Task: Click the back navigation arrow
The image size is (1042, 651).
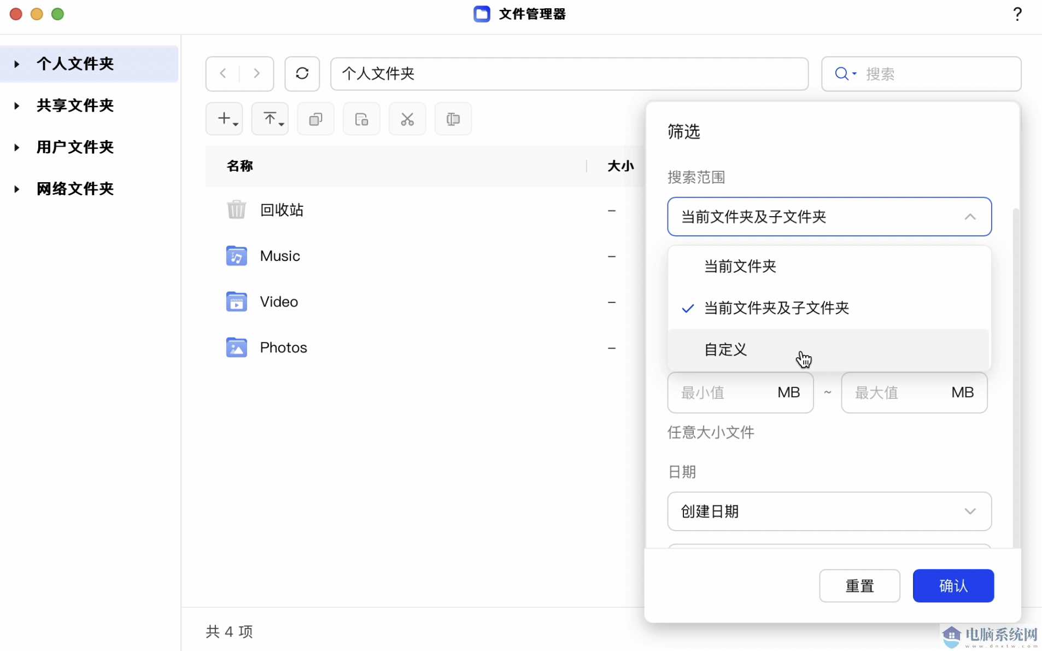Action: [x=223, y=73]
